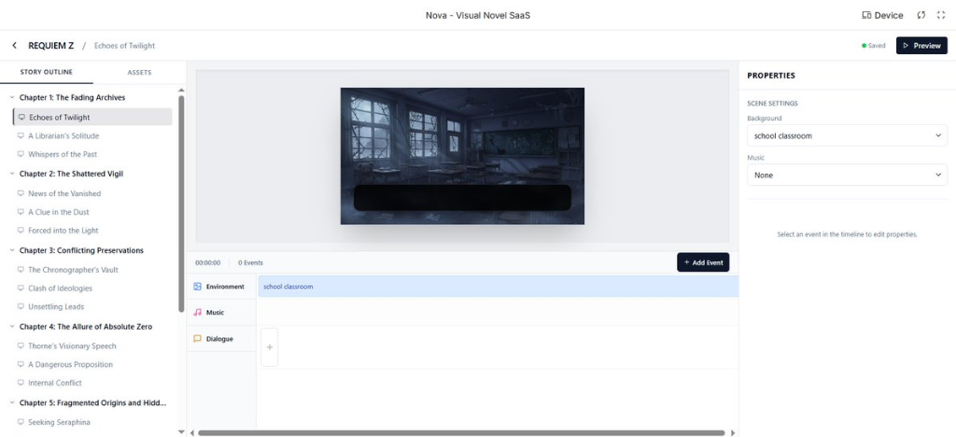
Task: Click the scene icon beside A Clue in the Dust
Action: click(21, 212)
